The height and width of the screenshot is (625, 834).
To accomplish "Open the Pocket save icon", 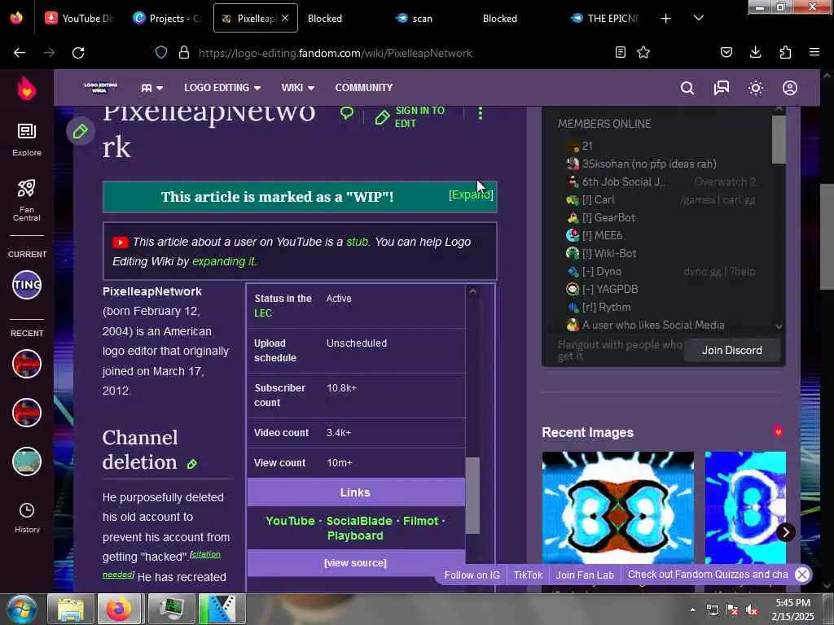I will 726,52.
